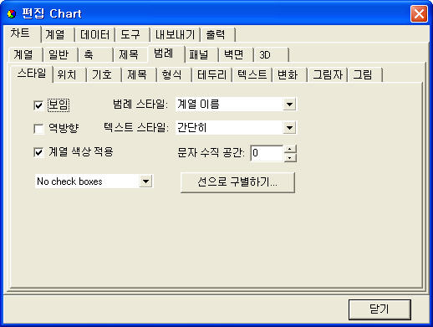
Task: Select the second-row 제목 tab
Action: pyautogui.click(x=130, y=54)
